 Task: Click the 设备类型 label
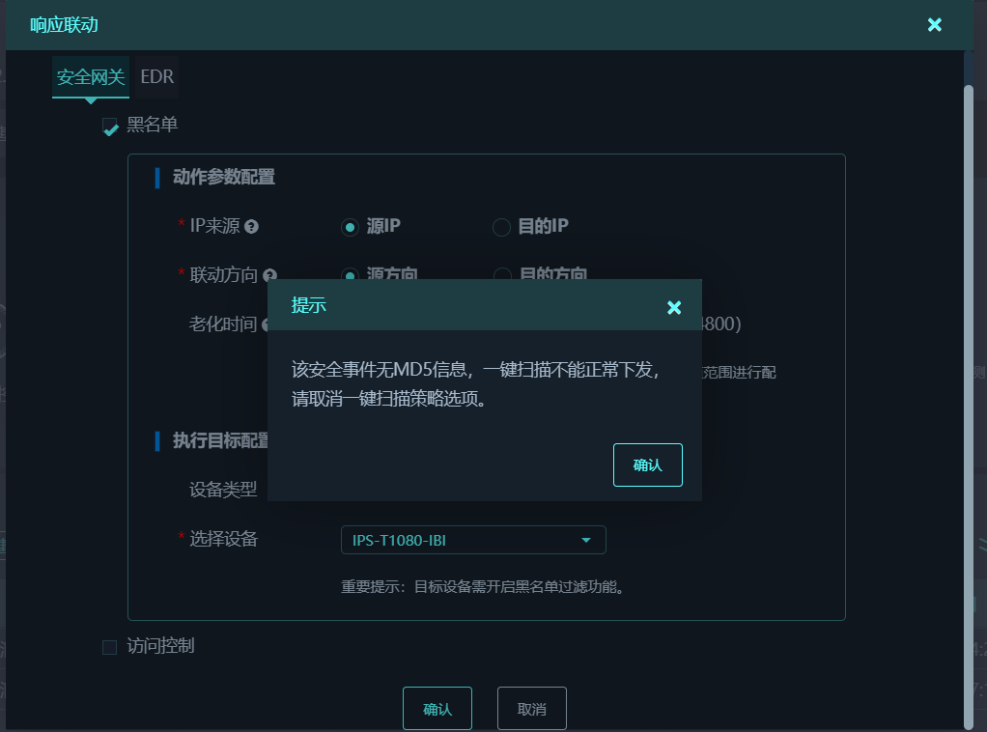pos(223,489)
